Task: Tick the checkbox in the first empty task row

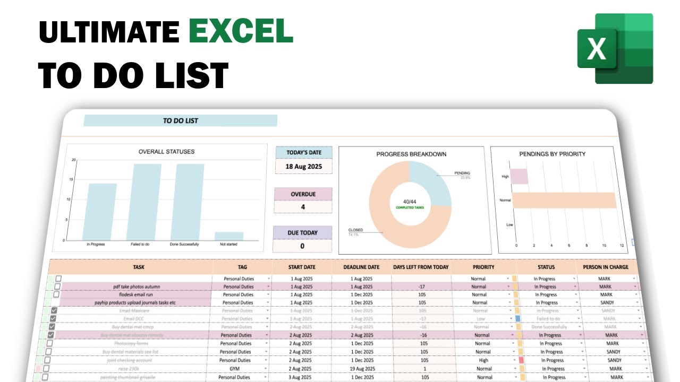Action: (x=58, y=279)
